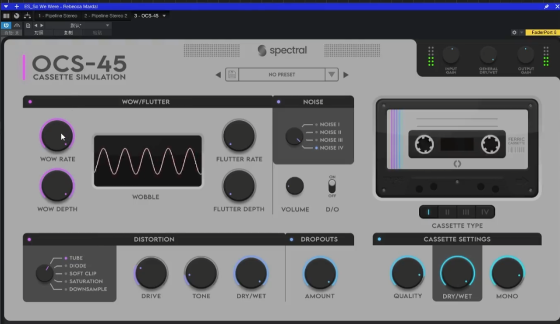The height and width of the screenshot is (324, 560).
Task: Expand the plugin tab list arrow
Action: pos(164,16)
